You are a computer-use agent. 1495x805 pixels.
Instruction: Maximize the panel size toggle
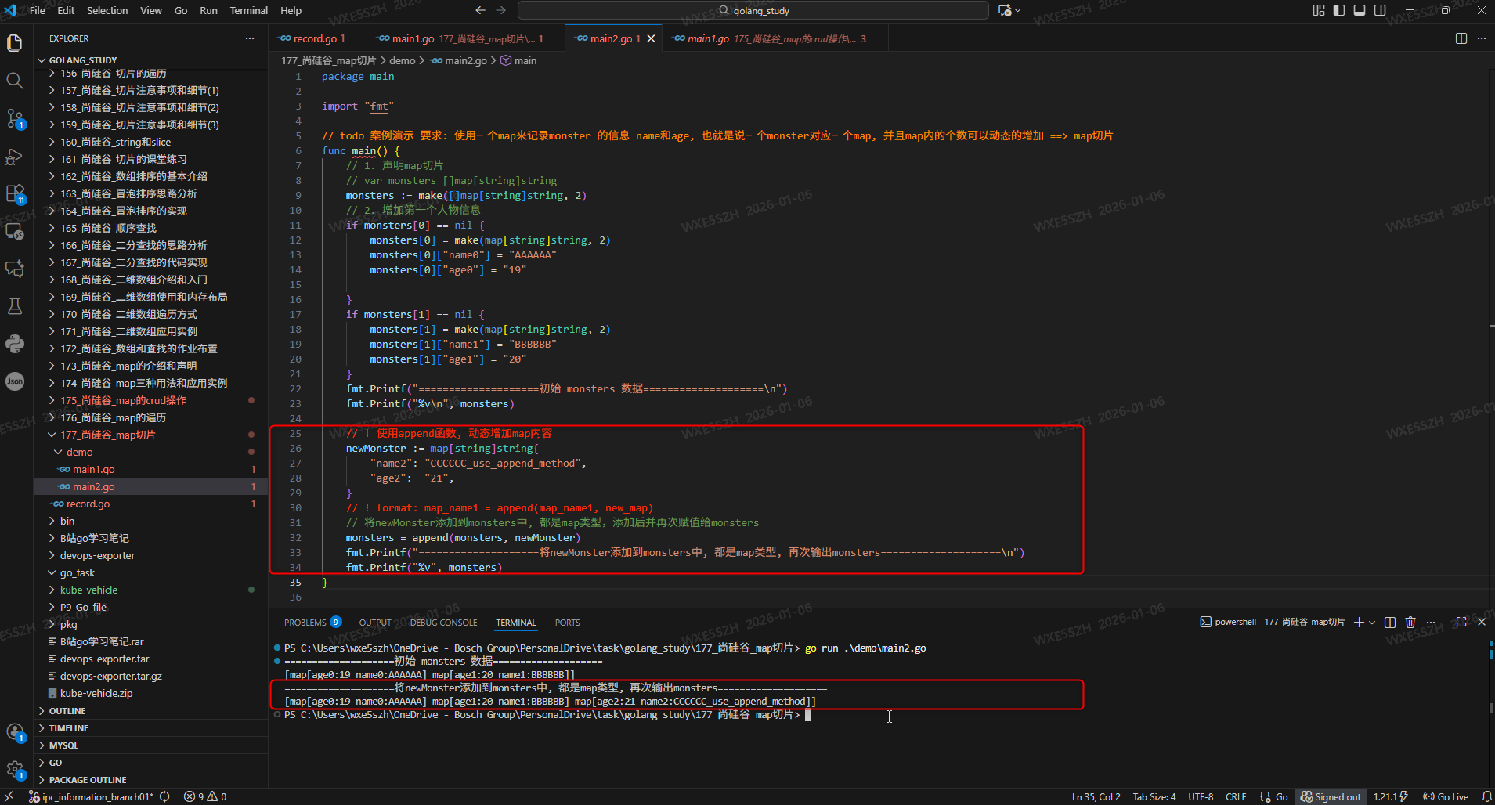(x=1461, y=622)
